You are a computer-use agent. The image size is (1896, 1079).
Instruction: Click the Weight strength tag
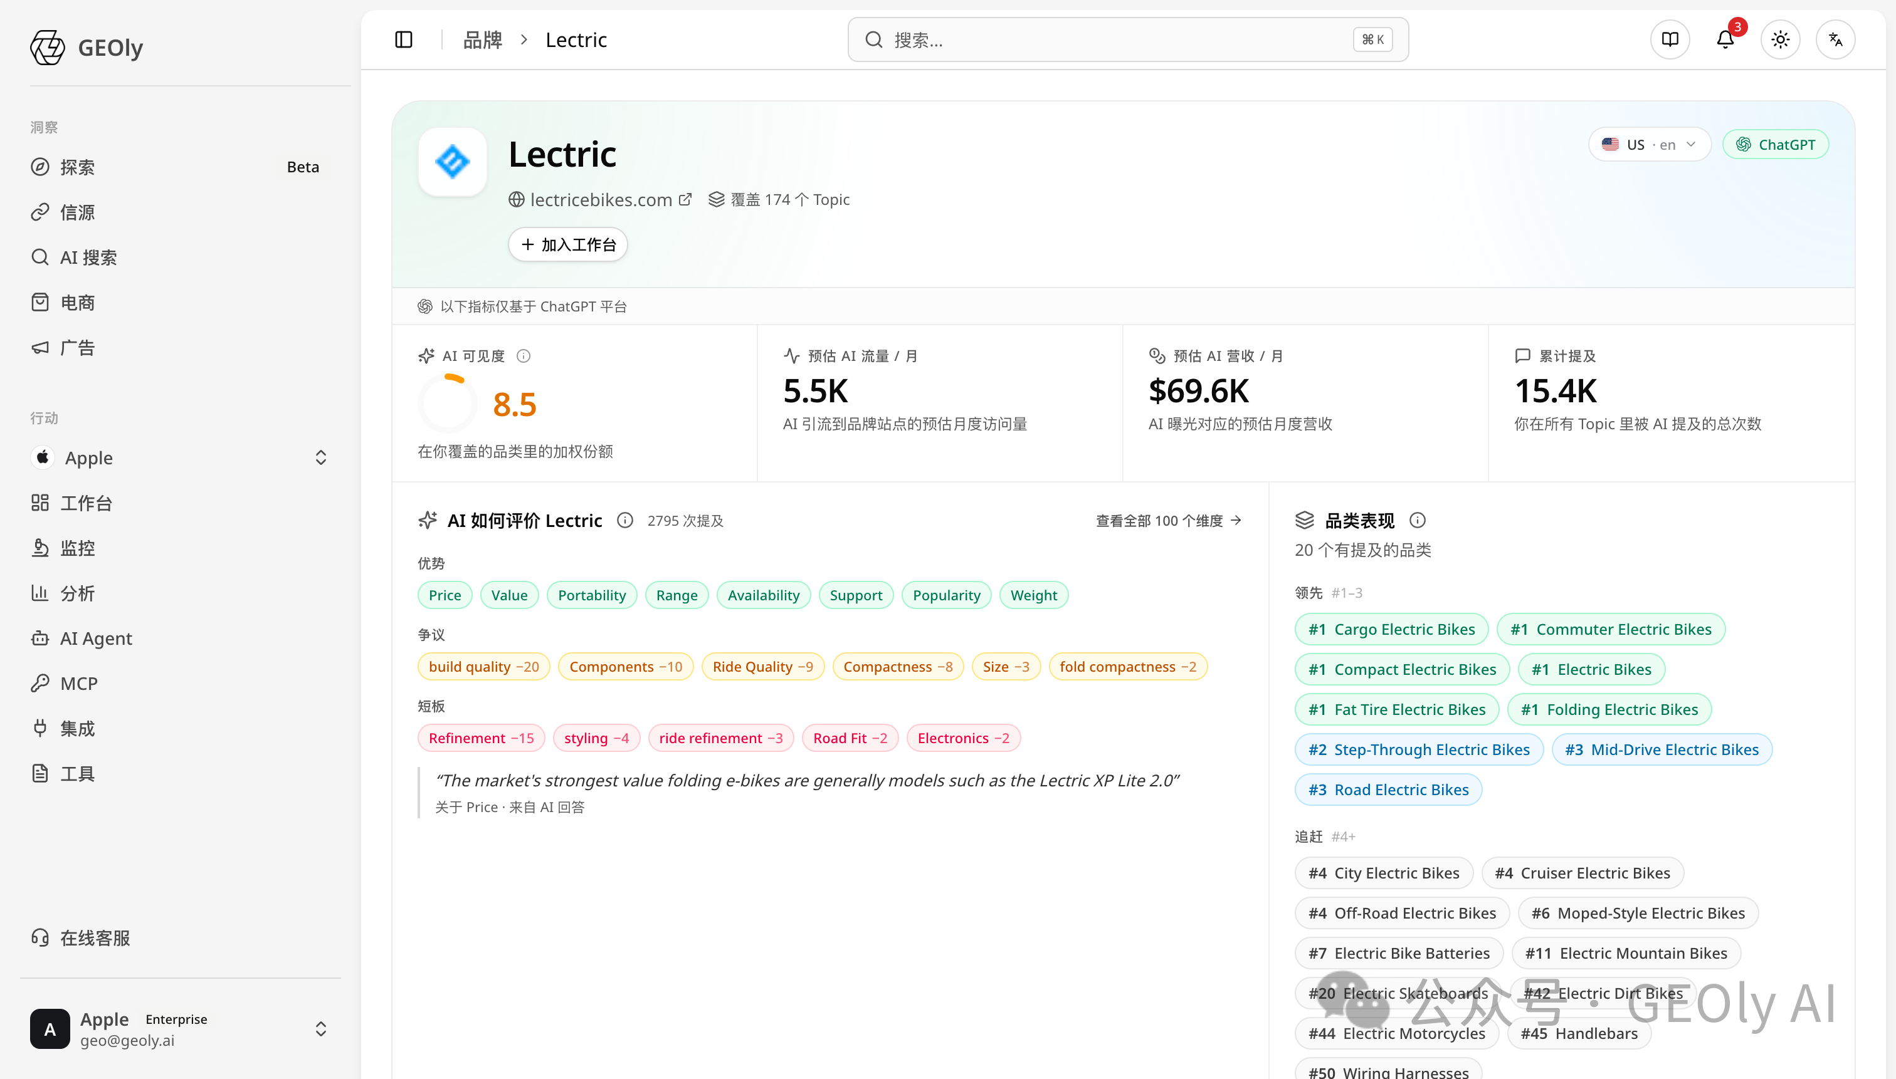(x=1034, y=595)
